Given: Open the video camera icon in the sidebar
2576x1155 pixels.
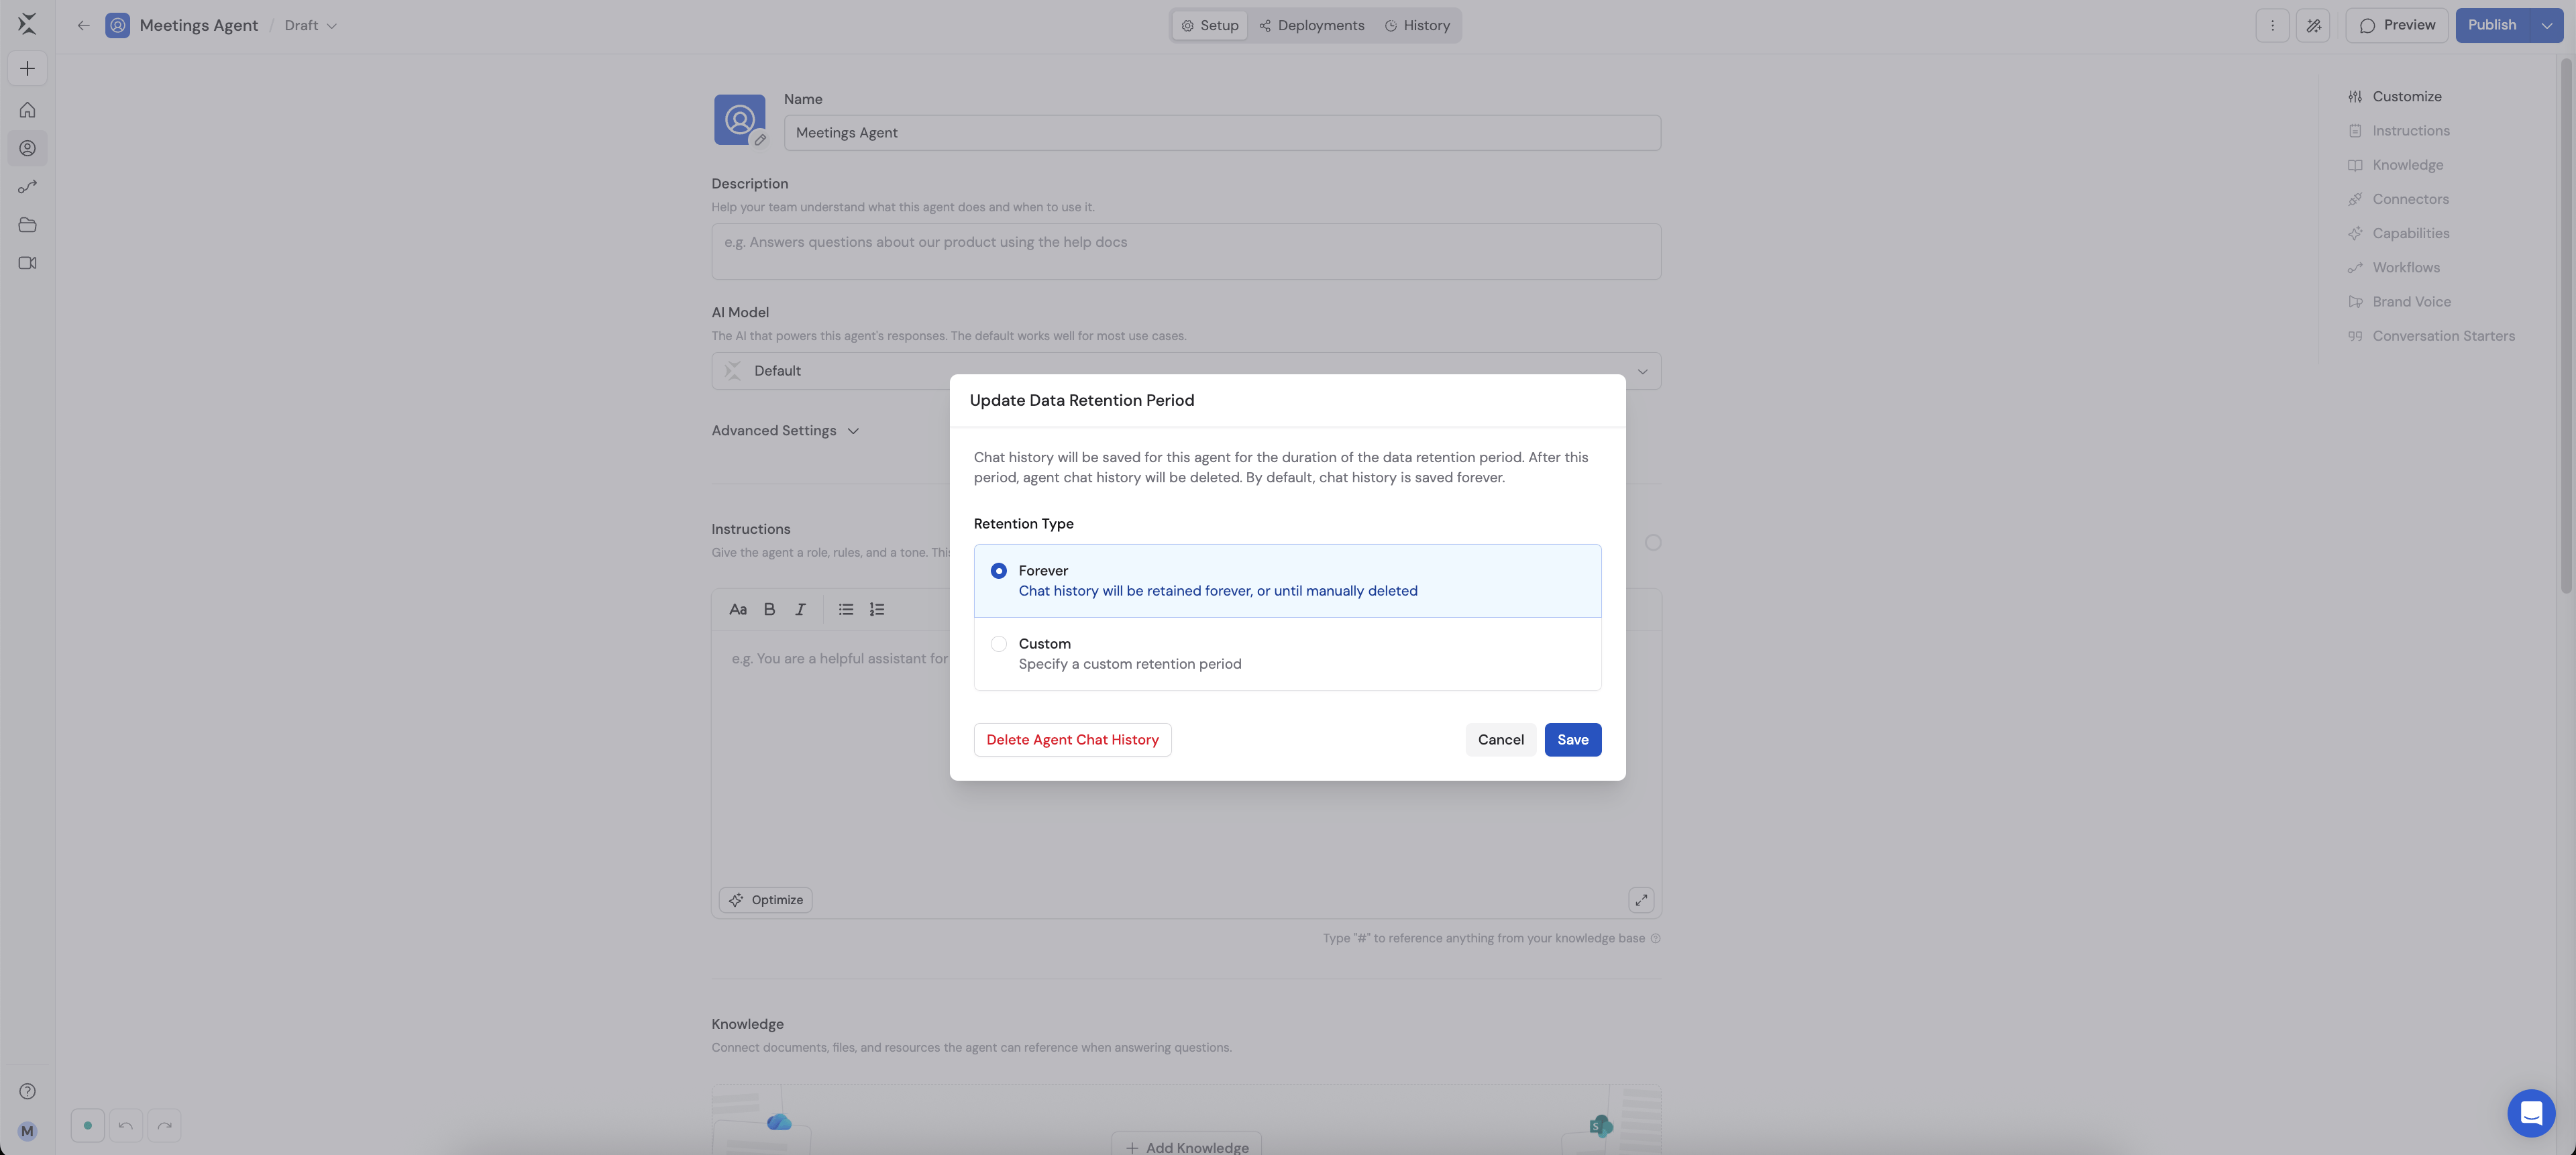Looking at the screenshot, I should click(x=27, y=263).
